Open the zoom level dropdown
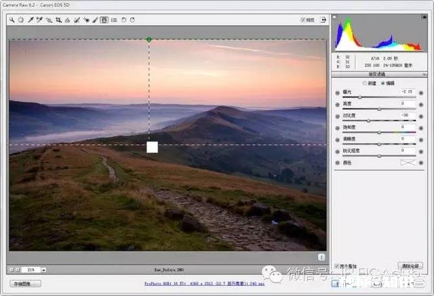 point(42,269)
